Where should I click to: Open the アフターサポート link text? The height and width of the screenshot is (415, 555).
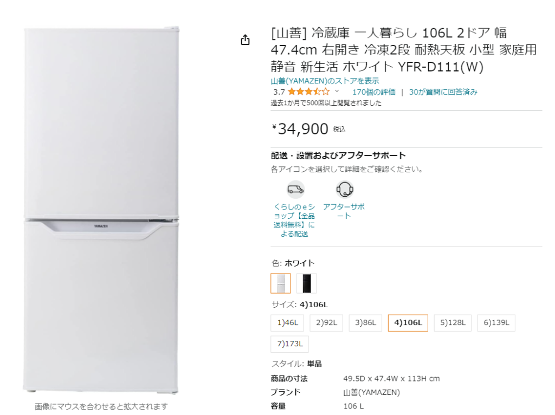click(x=344, y=211)
